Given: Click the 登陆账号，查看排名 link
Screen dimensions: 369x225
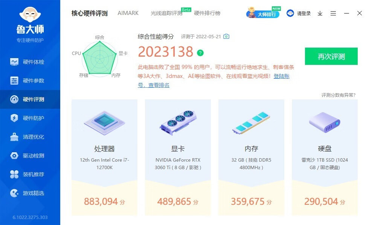Looking at the screenshot, I should tap(213, 81).
